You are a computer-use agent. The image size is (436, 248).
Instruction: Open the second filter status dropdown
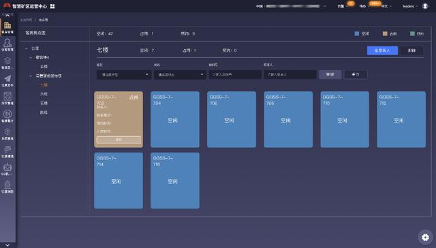coord(180,74)
